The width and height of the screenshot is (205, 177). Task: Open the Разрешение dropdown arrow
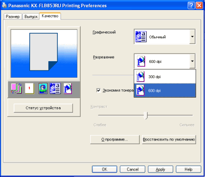192,61
